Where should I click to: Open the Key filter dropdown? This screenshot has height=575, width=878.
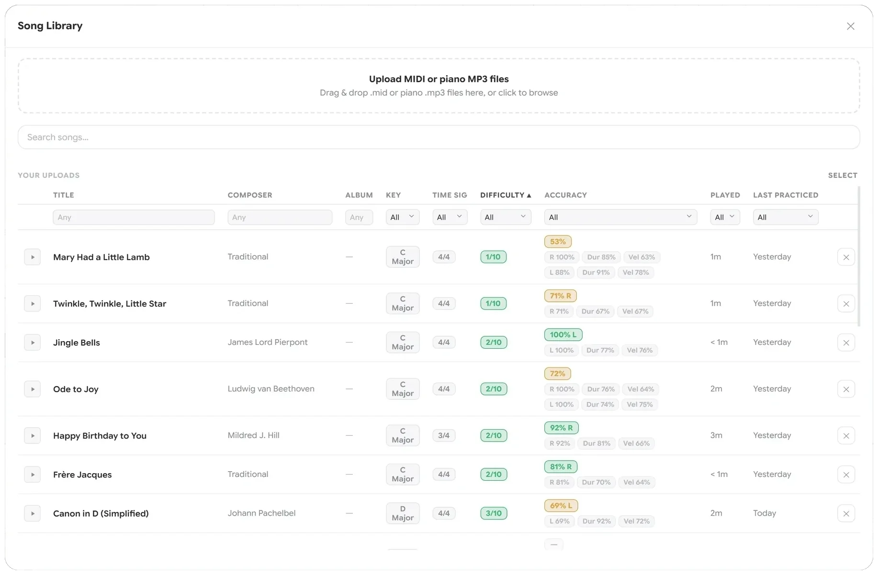(403, 217)
